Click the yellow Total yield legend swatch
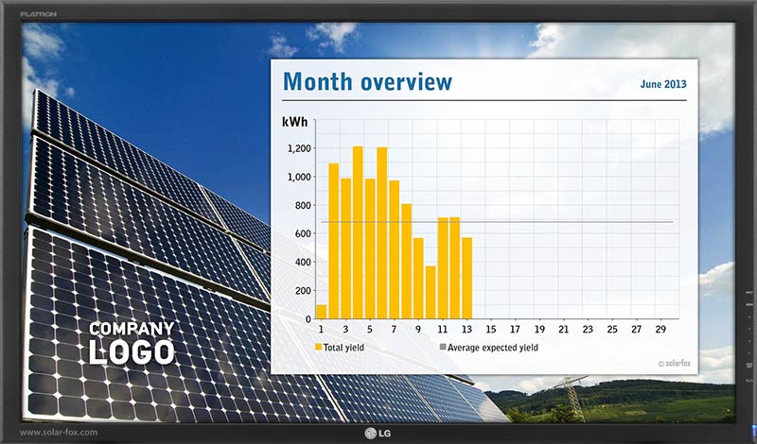 318,347
